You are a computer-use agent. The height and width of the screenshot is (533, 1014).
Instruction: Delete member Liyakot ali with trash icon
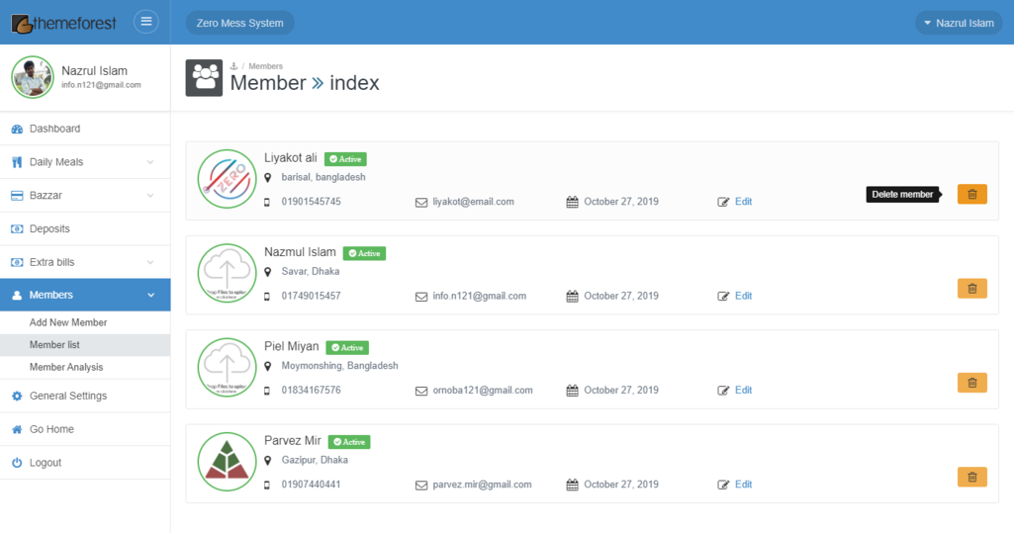[971, 194]
